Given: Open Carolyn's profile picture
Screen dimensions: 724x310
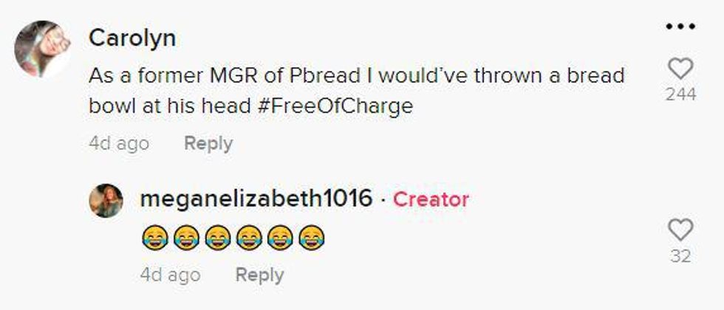Looking at the screenshot, I should coord(42,49).
